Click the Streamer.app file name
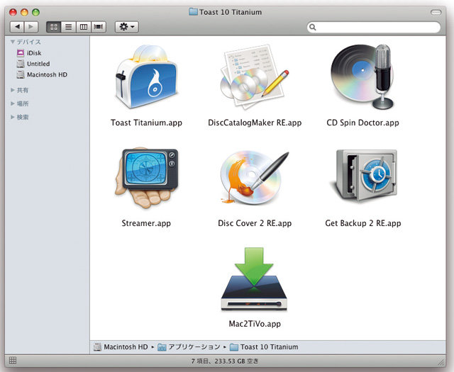 click(146, 223)
